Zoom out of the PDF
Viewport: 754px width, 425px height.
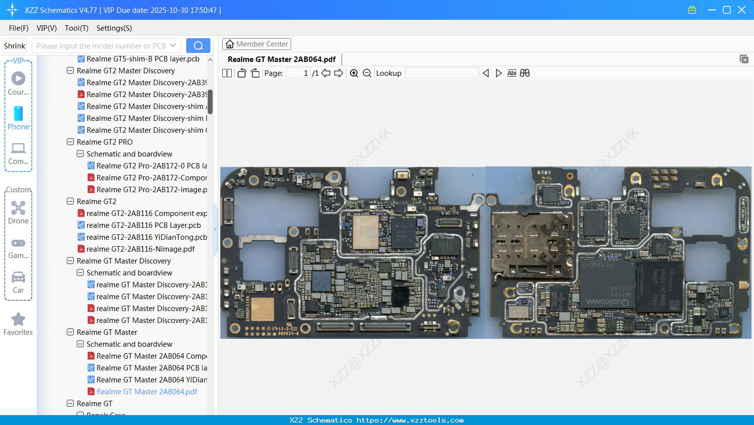(367, 73)
